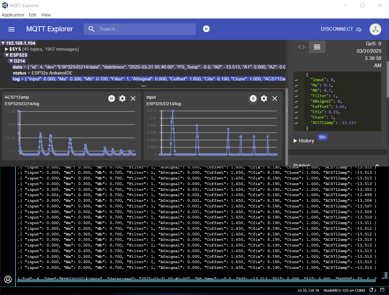Viewport: 389px width, 295px height.
Task: Add chart for the "Ctune" value
Action: [296, 117]
